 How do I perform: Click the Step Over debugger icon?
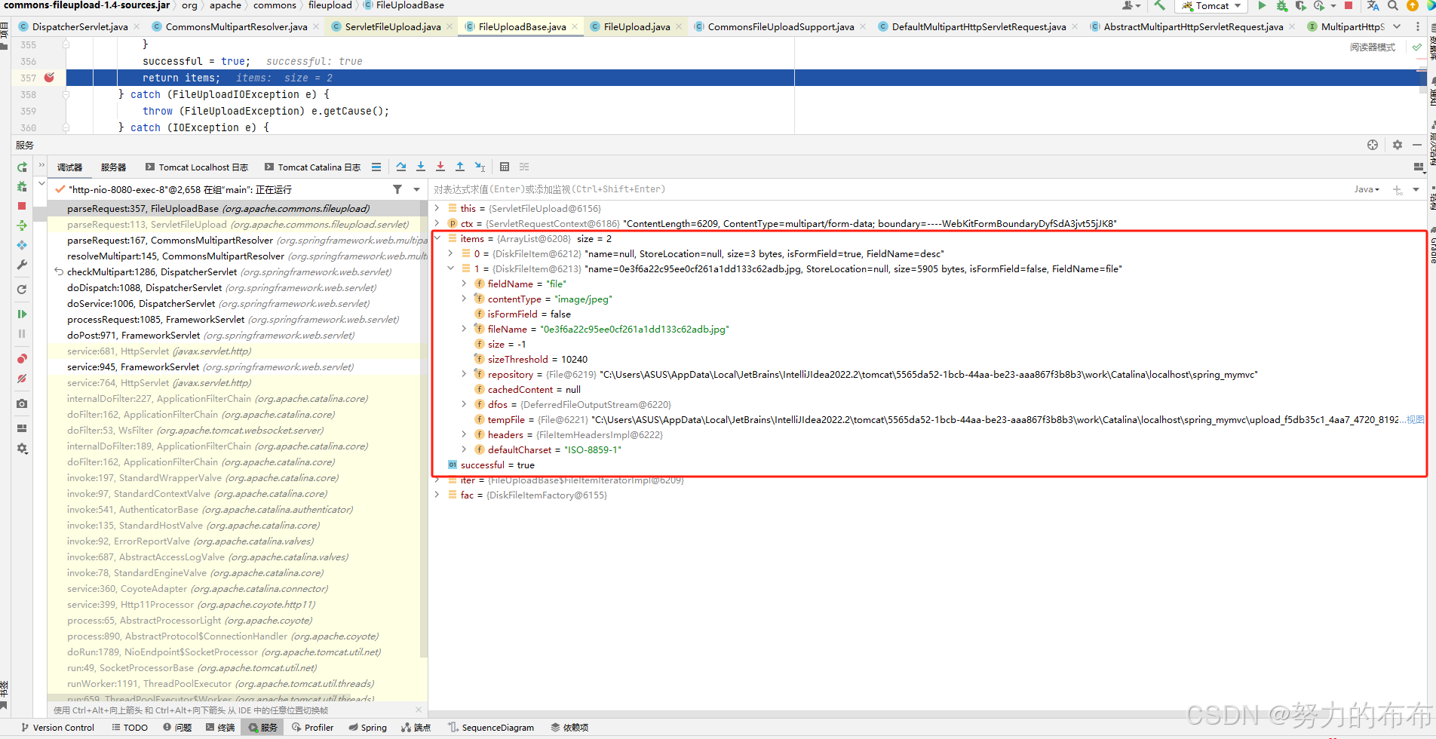(x=401, y=167)
